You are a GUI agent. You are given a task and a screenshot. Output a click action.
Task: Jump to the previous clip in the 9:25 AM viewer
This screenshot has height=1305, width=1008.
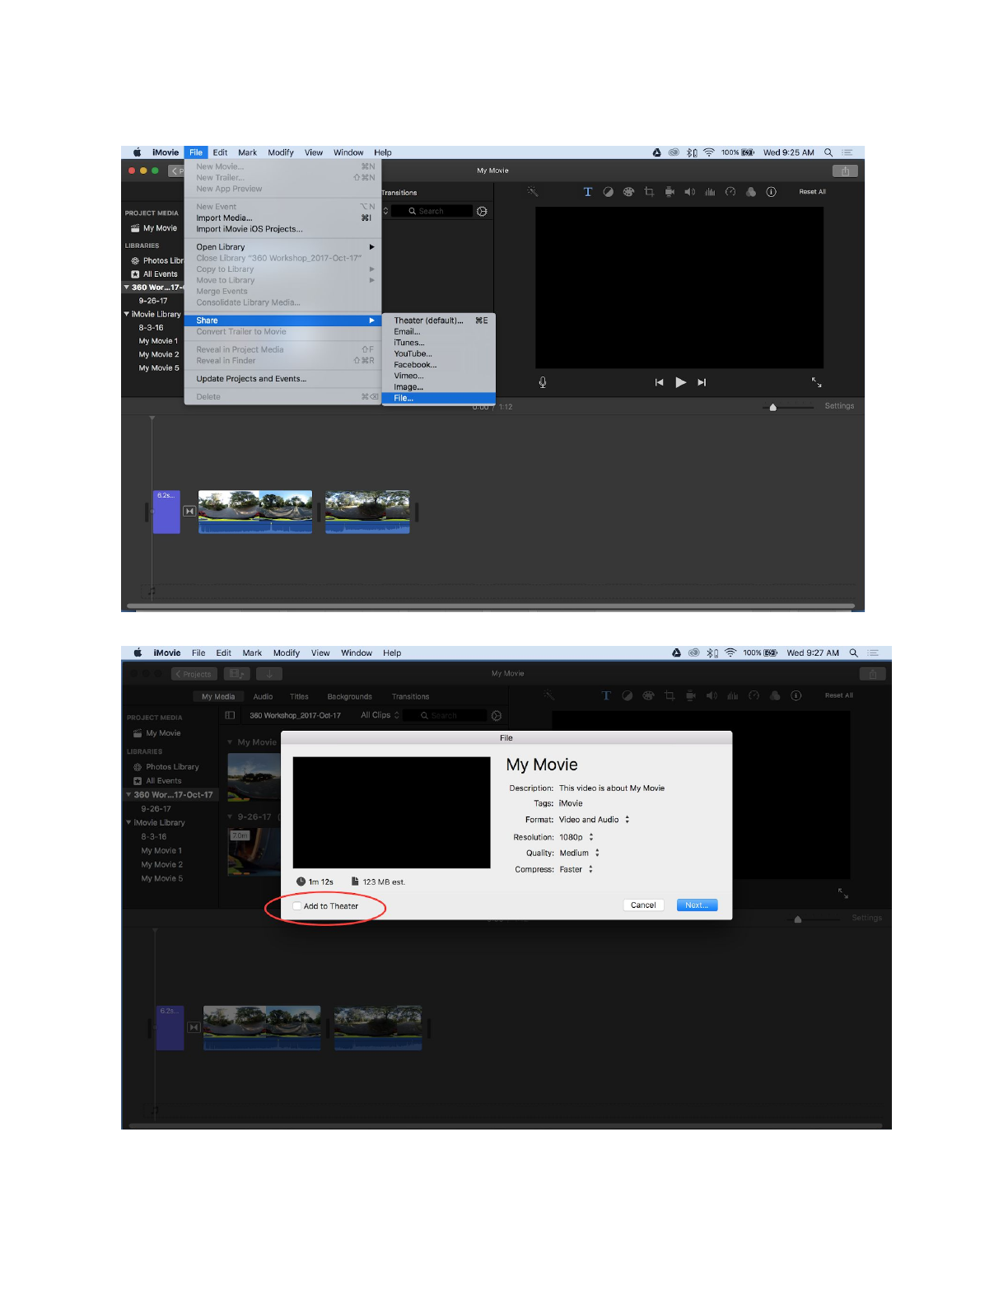coord(659,382)
